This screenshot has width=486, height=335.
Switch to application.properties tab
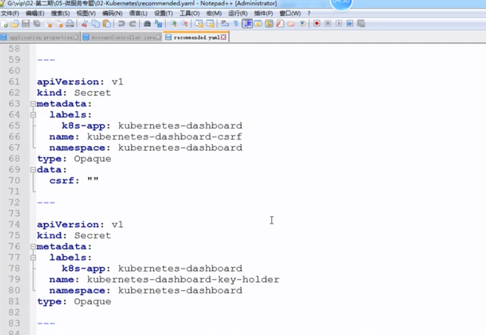coord(41,37)
